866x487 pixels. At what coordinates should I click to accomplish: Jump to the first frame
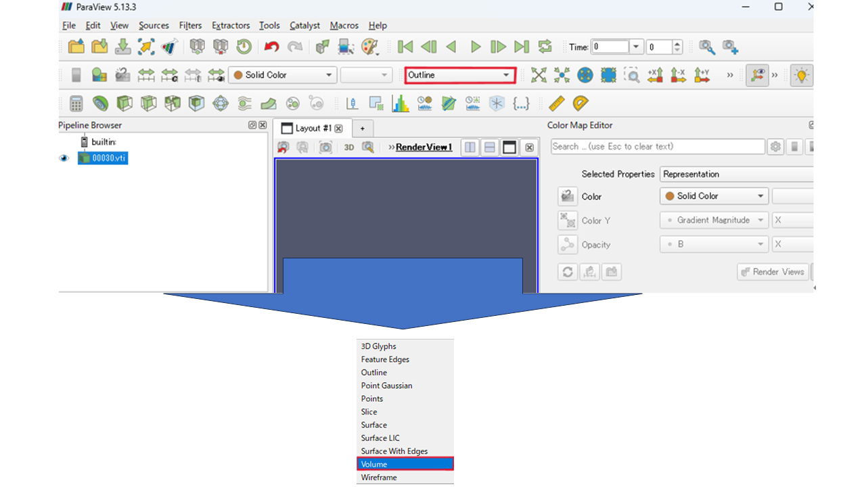pyautogui.click(x=405, y=46)
